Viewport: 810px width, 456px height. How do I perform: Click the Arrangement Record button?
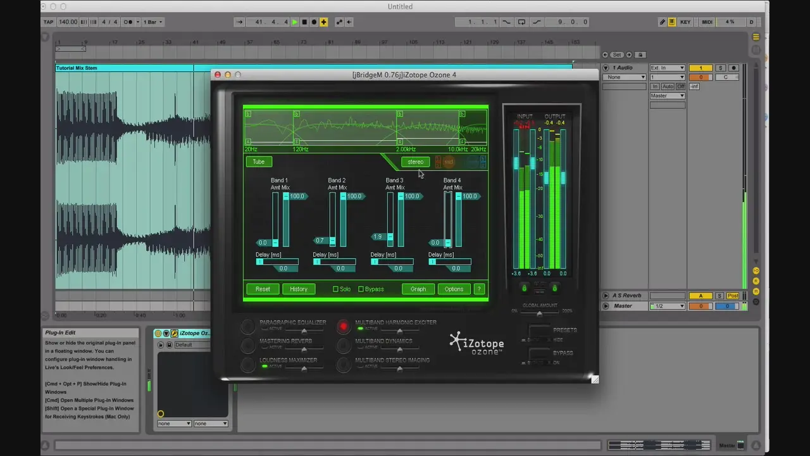[314, 22]
